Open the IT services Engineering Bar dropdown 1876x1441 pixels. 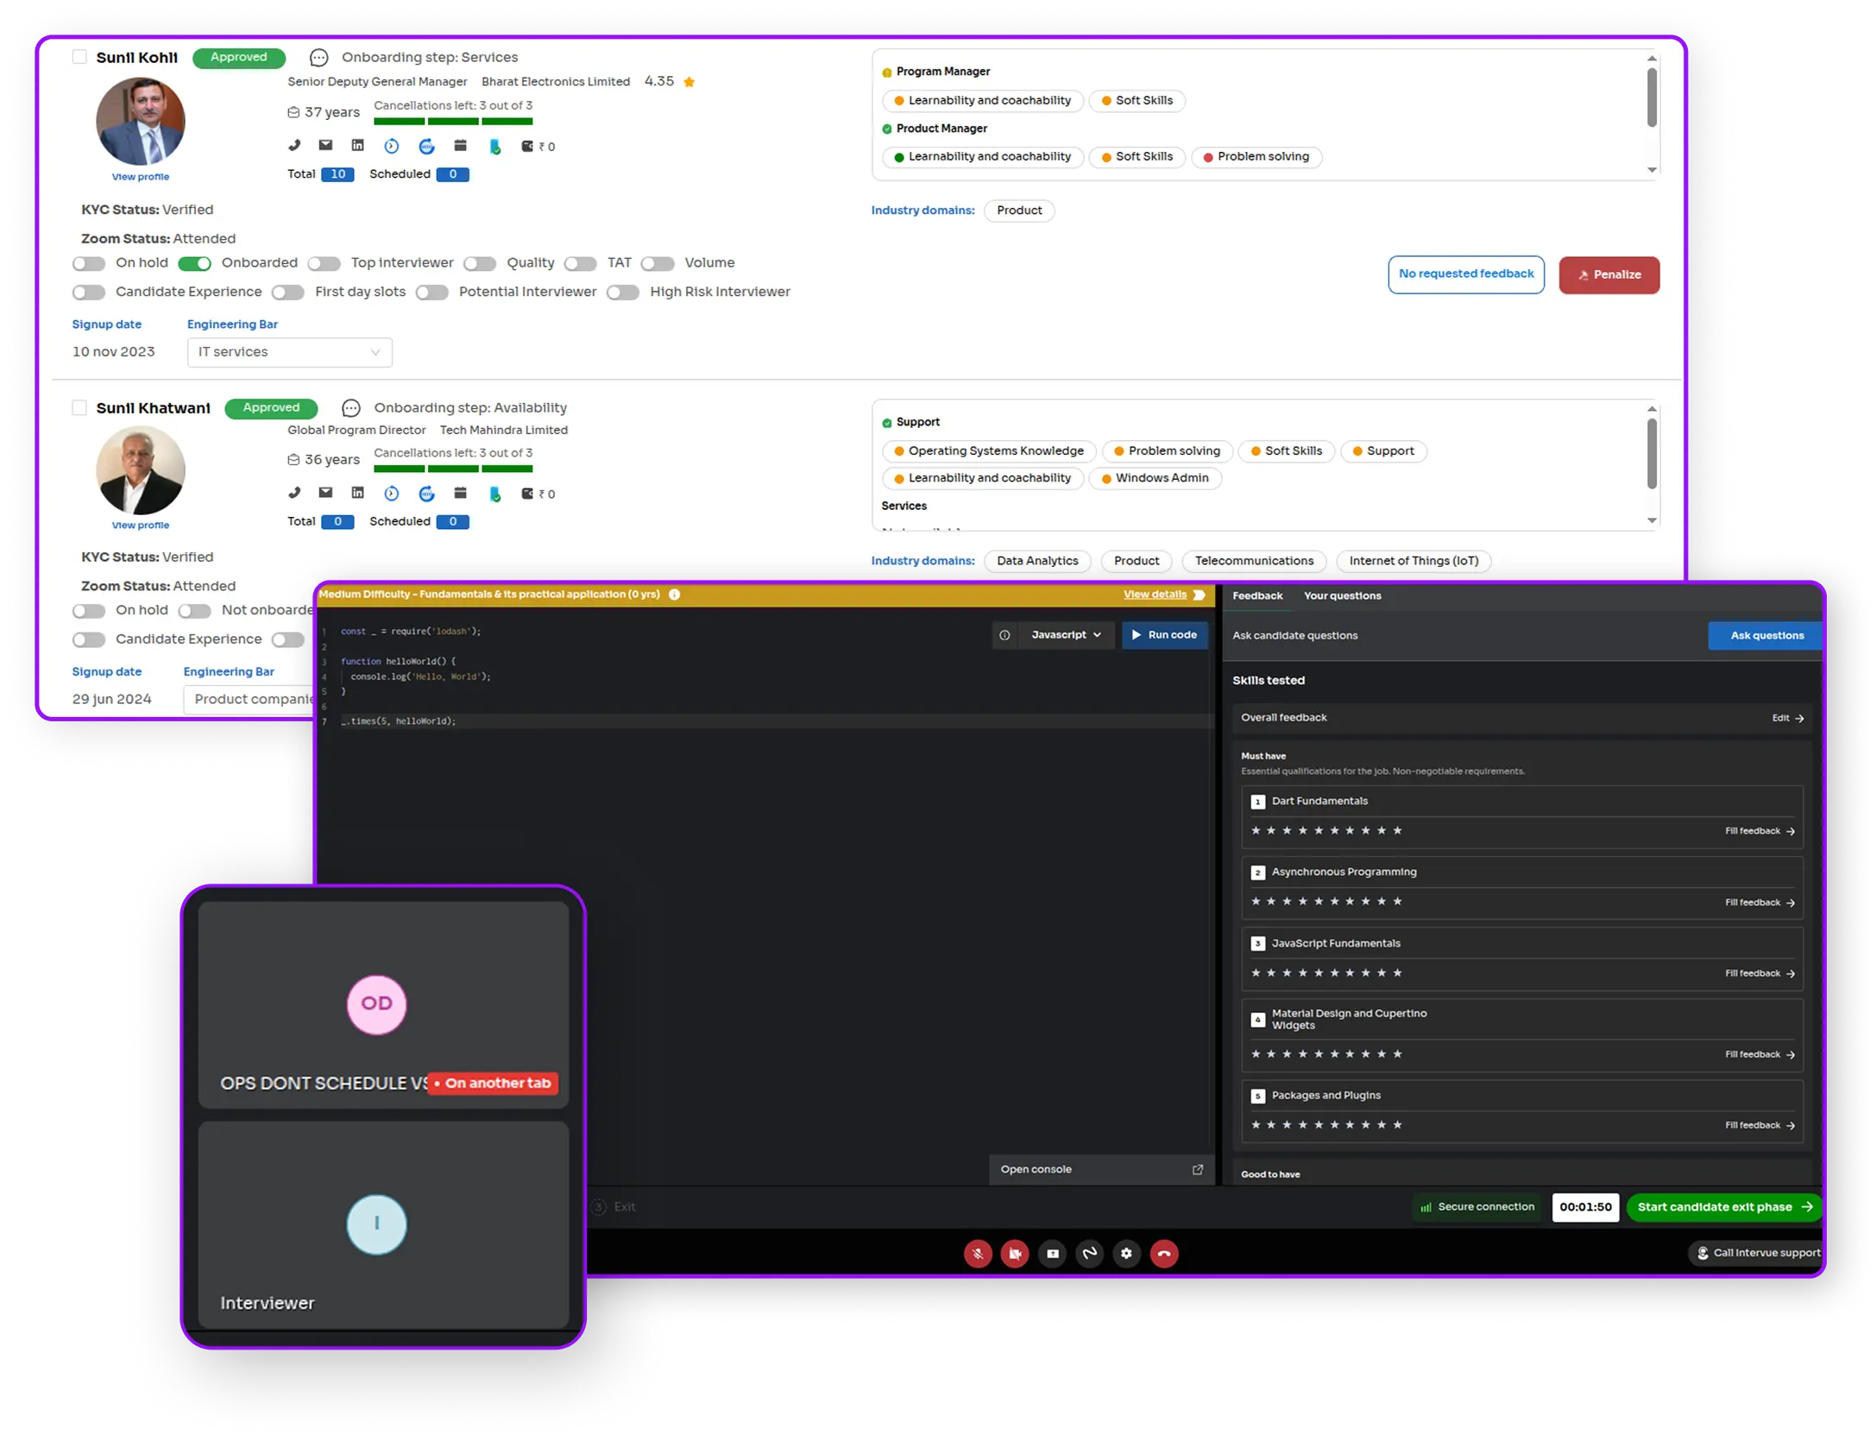click(x=289, y=352)
